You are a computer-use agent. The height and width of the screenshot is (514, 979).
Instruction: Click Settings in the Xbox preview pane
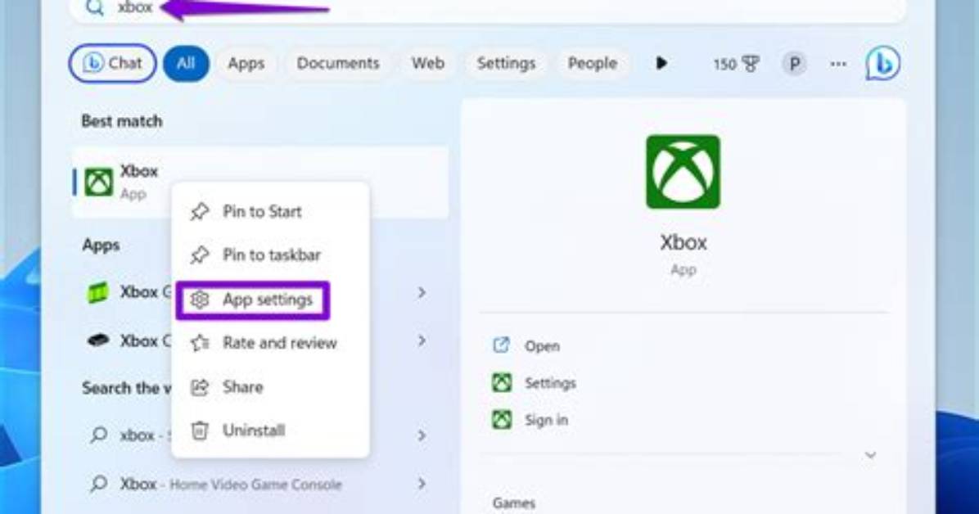(x=550, y=383)
